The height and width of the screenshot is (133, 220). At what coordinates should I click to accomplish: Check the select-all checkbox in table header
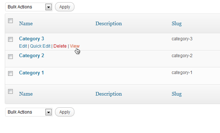(x=10, y=21)
